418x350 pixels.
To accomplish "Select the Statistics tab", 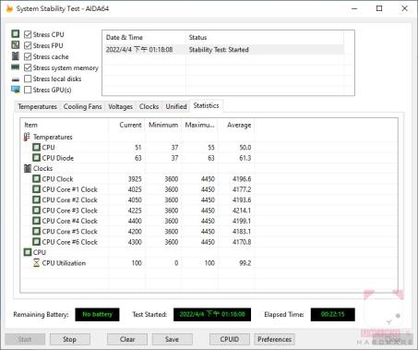I will (206, 105).
